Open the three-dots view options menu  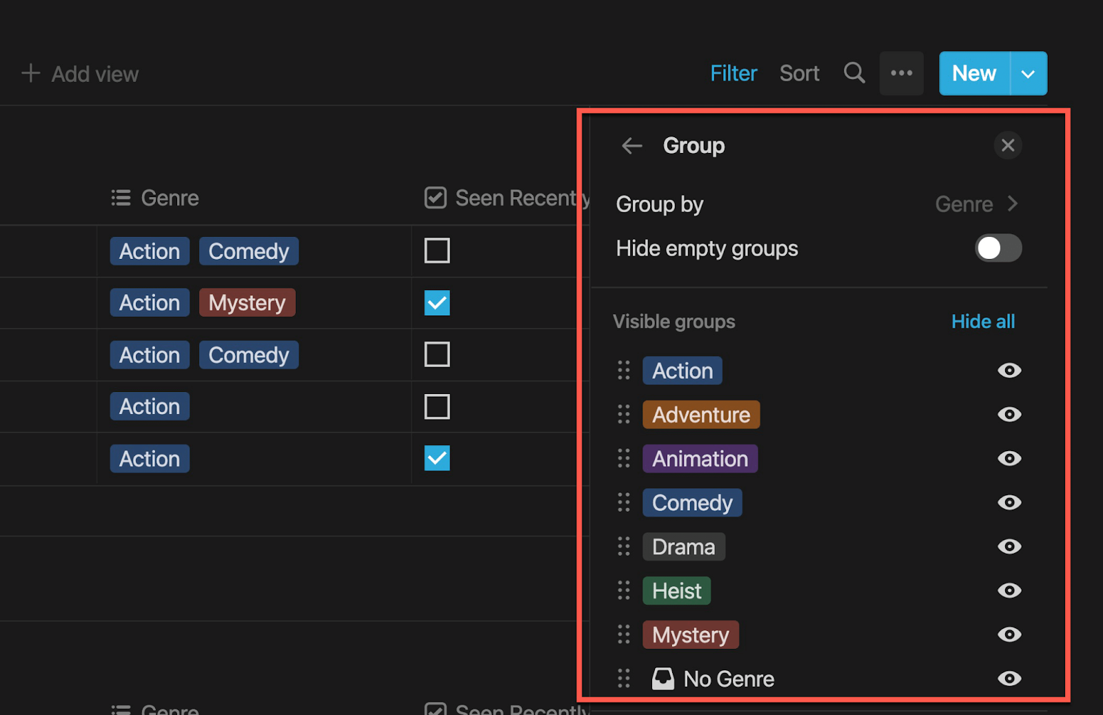click(x=901, y=73)
